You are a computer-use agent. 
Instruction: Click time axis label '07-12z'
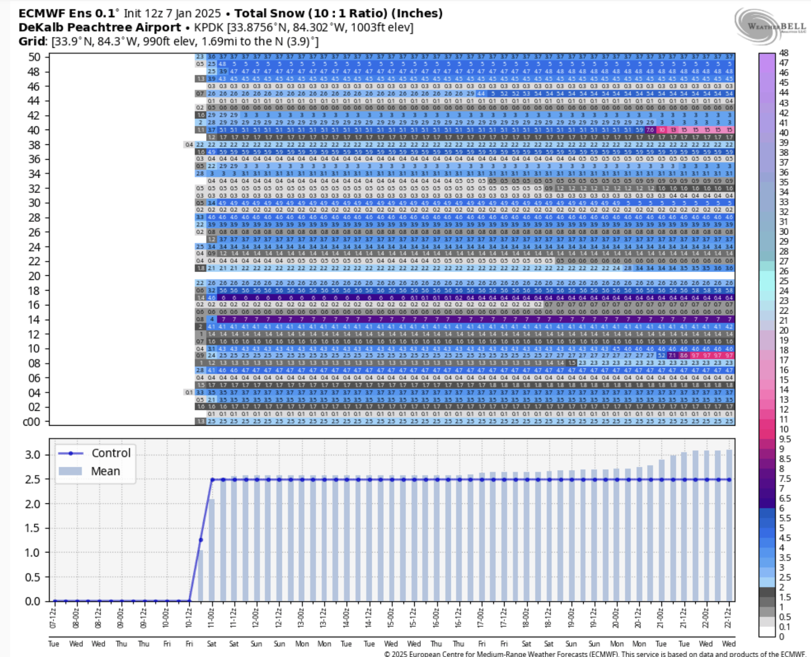click(x=54, y=618)
